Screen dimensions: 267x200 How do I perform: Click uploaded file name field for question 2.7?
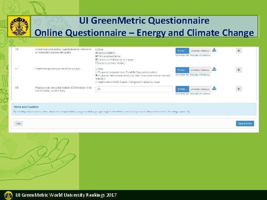(x=200, y=70)
